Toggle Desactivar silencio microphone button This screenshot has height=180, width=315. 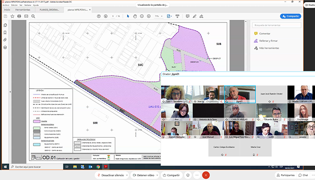click(112, 175)
